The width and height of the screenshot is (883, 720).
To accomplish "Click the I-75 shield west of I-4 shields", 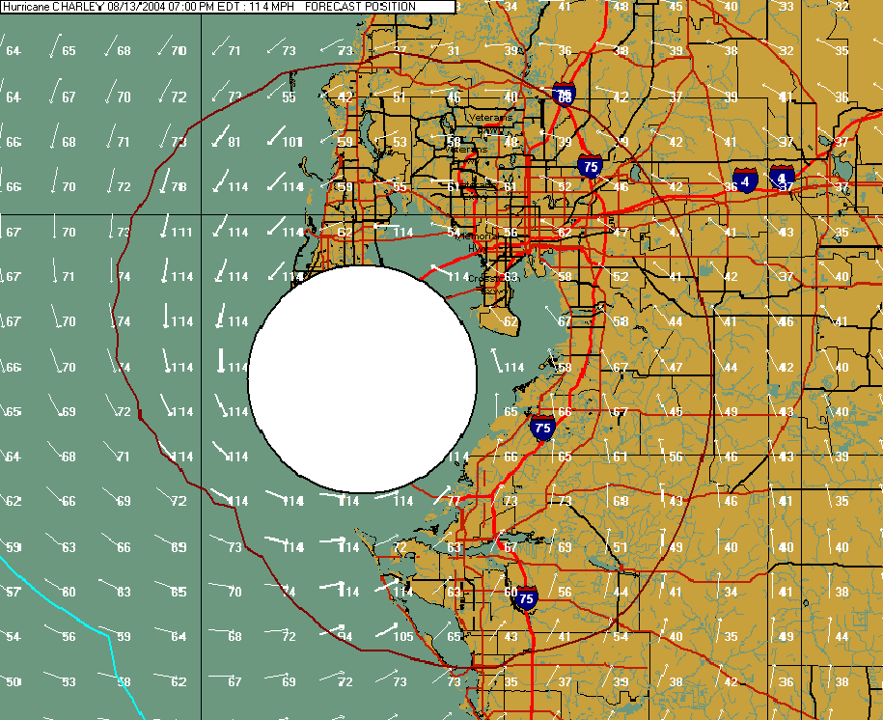I will click(591, 166).
